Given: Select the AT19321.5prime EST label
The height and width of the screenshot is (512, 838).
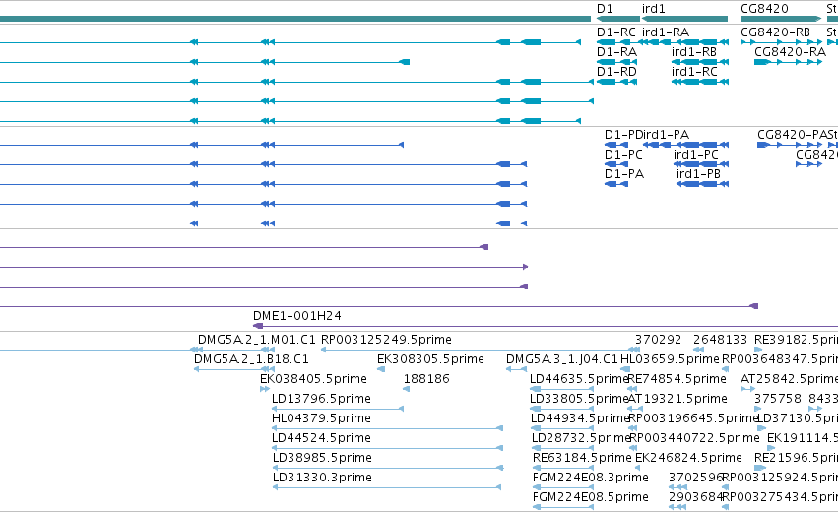Looking at the screenshot, I should pyautogui.click(x=677, y=399).
